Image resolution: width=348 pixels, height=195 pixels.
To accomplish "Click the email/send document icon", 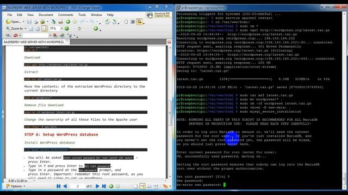I will click(x=42, y=22).
